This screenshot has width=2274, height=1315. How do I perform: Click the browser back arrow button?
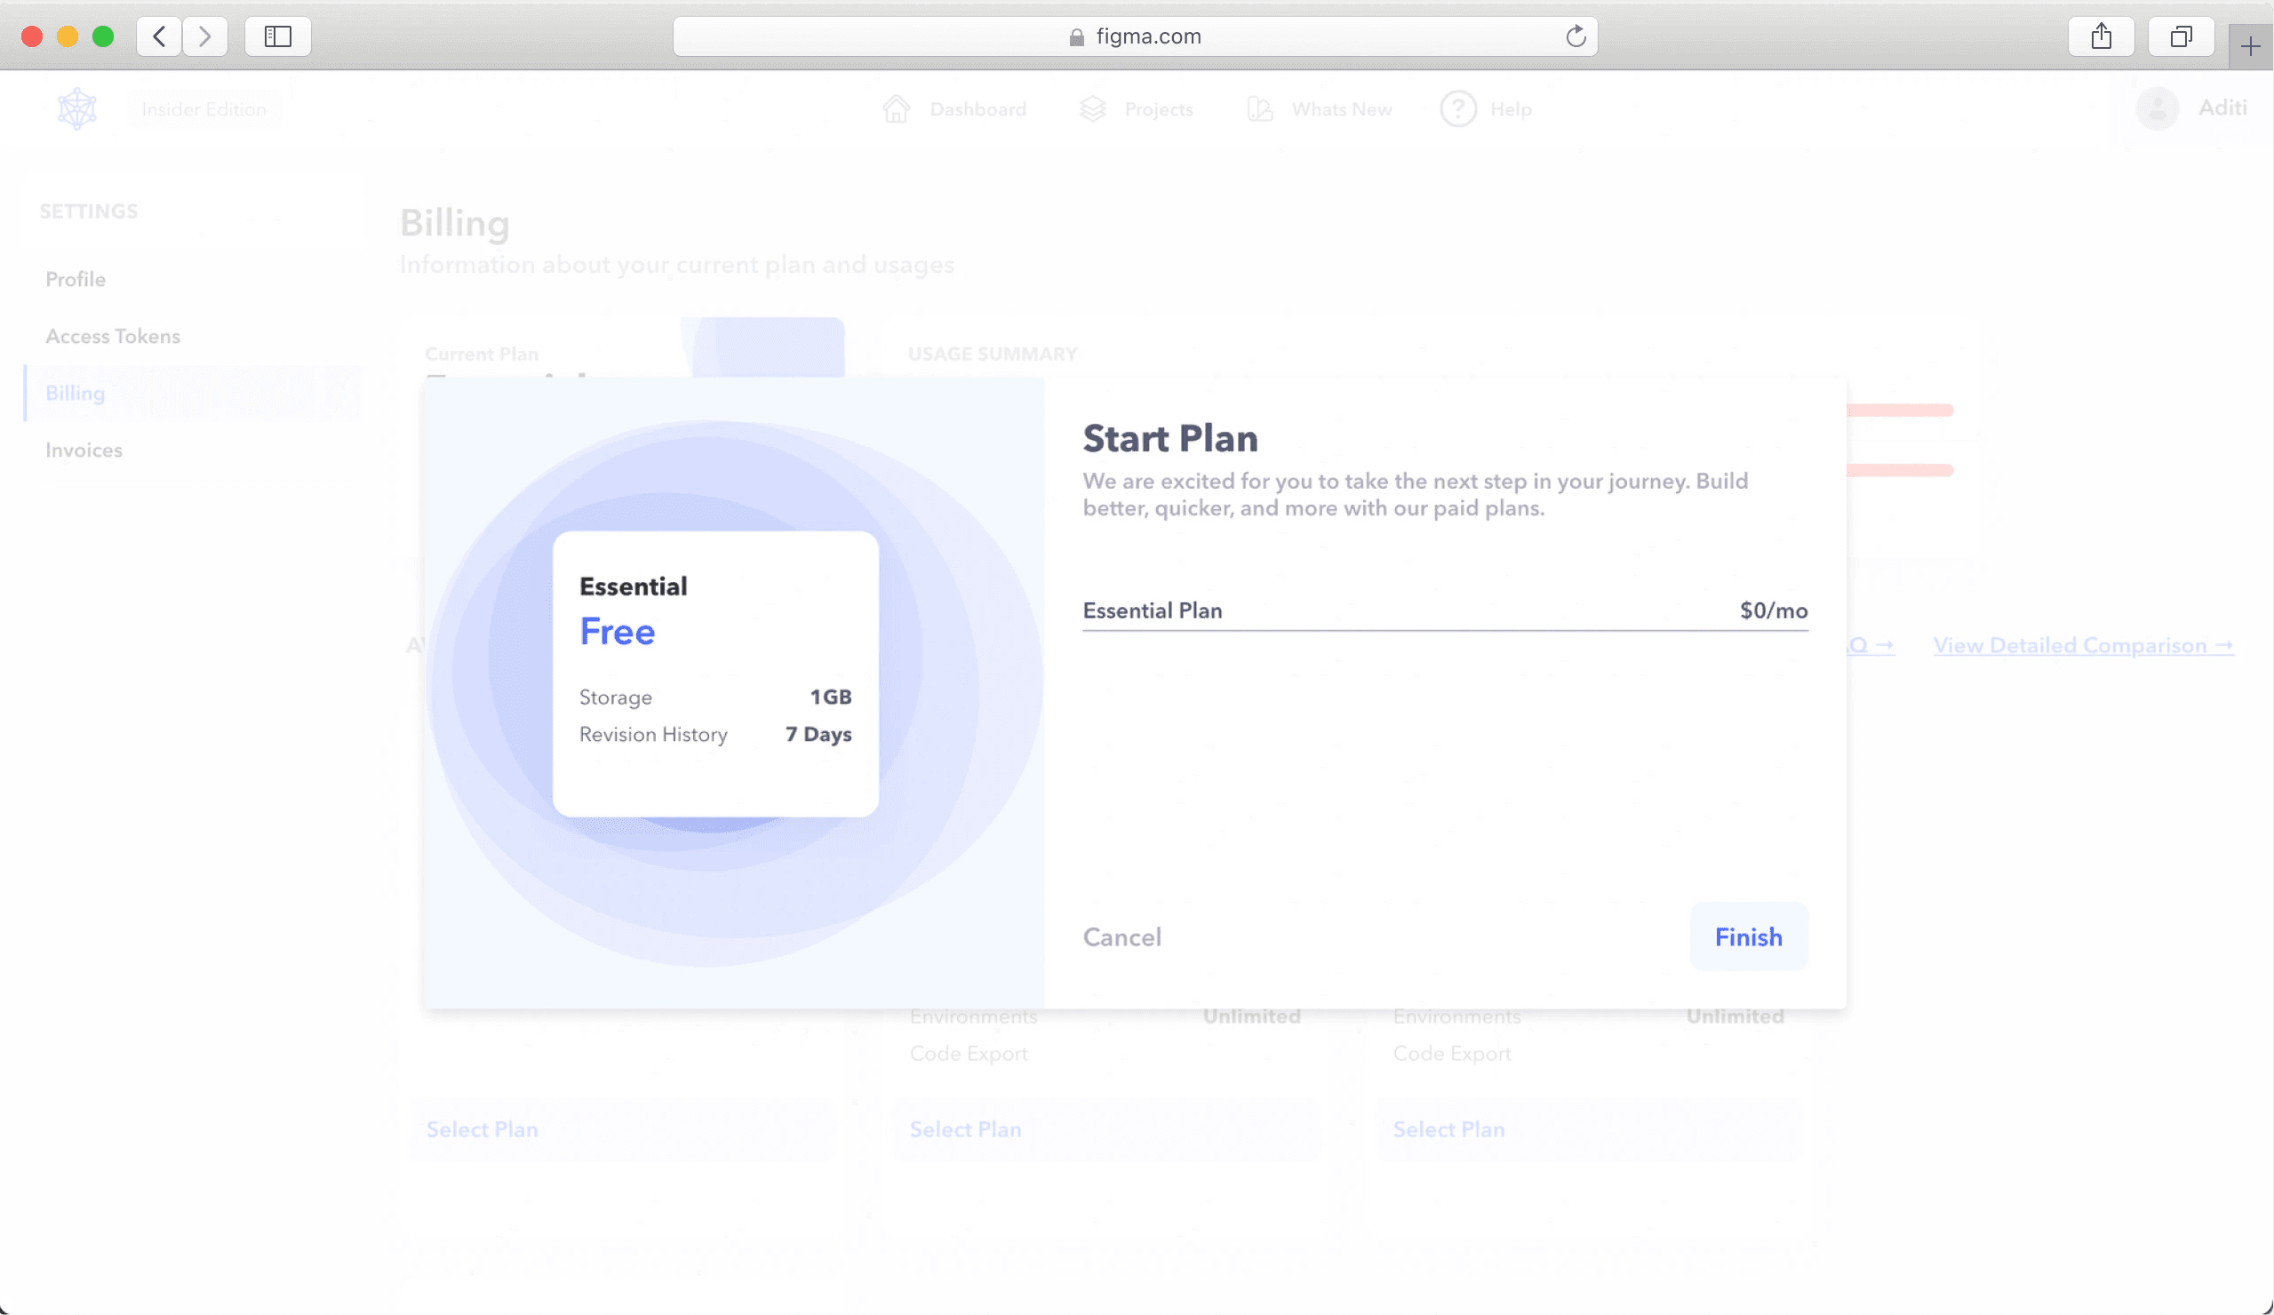160,36
